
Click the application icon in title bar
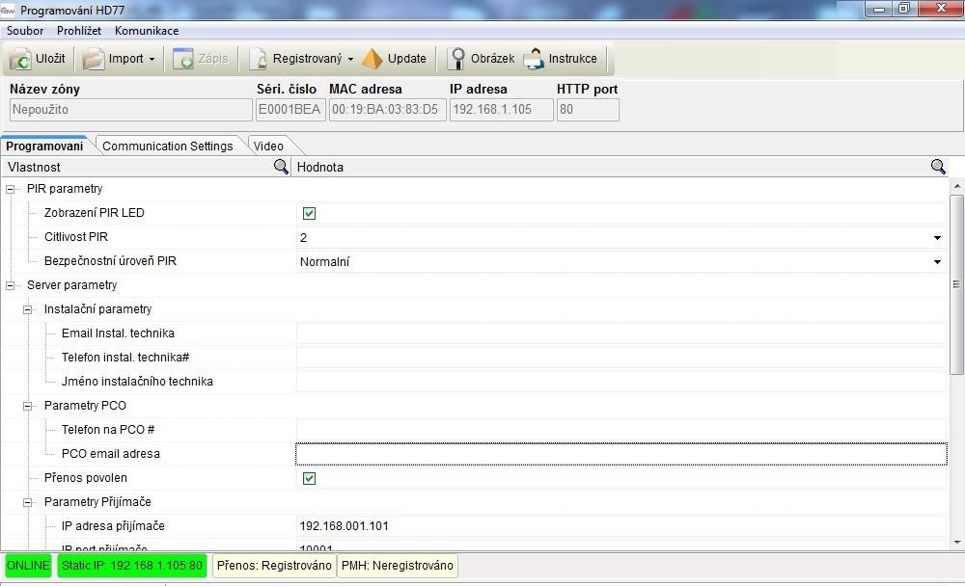point(8,10)
